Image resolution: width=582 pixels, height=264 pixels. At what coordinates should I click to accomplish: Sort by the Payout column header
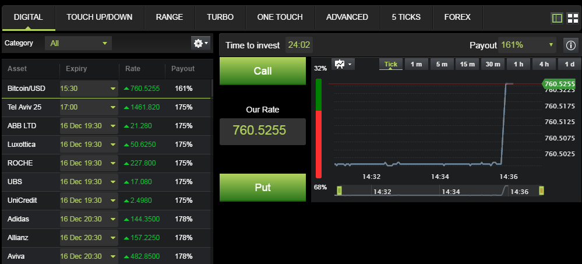[x=182, y=69]
